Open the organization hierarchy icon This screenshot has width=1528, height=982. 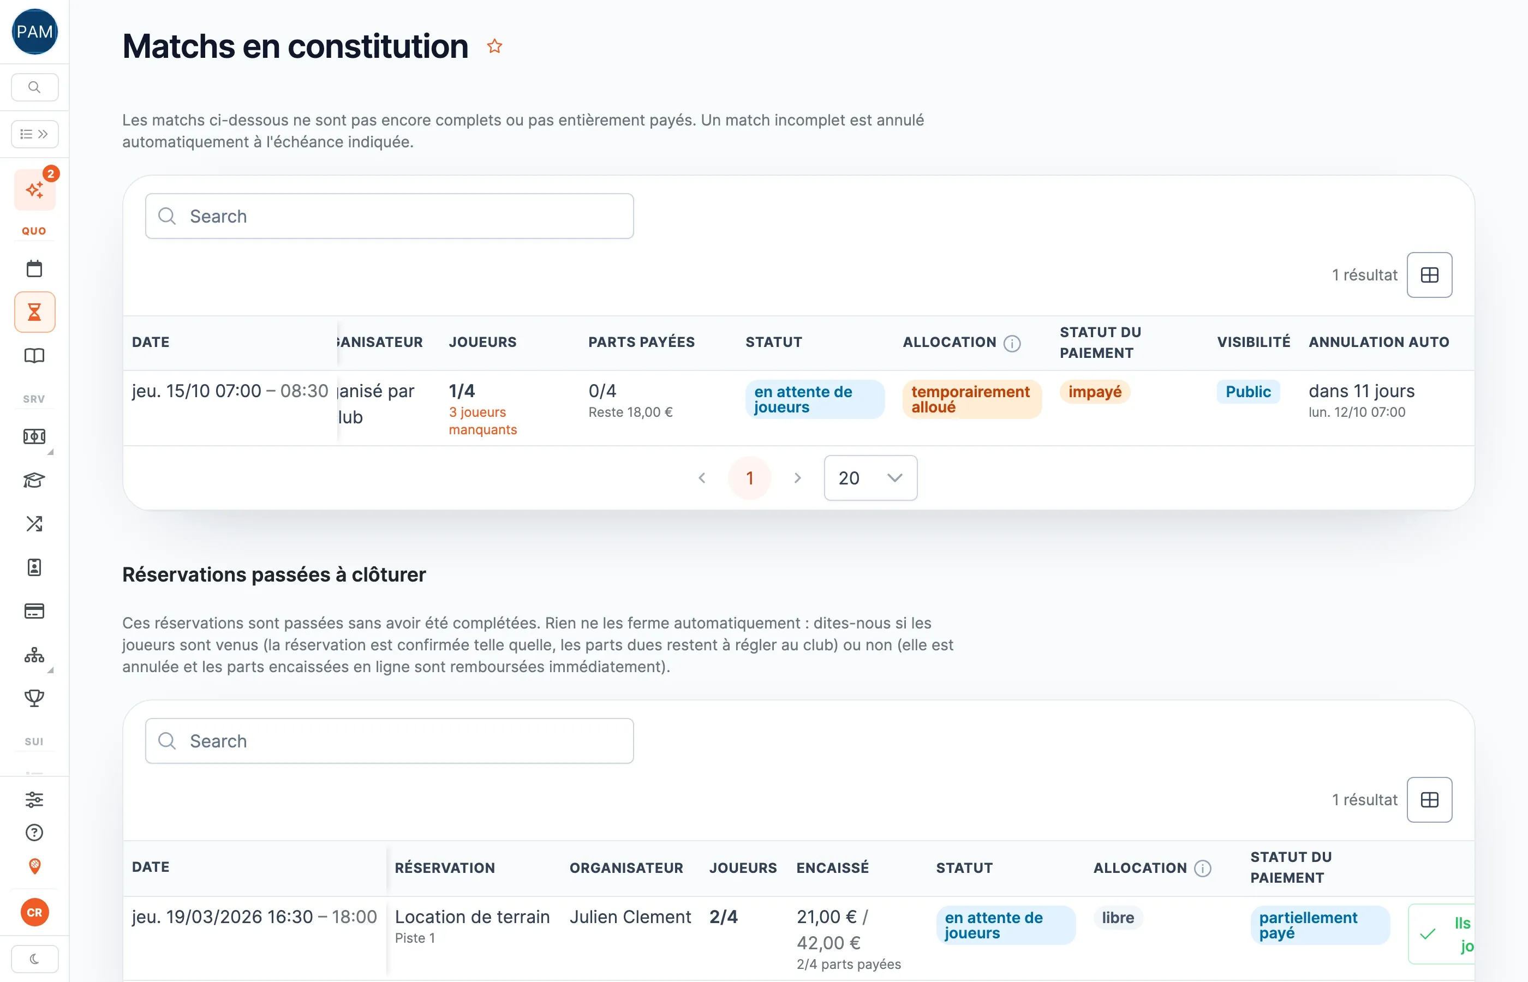[34, 655]
